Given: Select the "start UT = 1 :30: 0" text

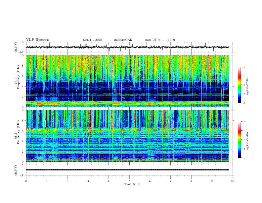Looking at the screenshot, I should click(160, 40).
